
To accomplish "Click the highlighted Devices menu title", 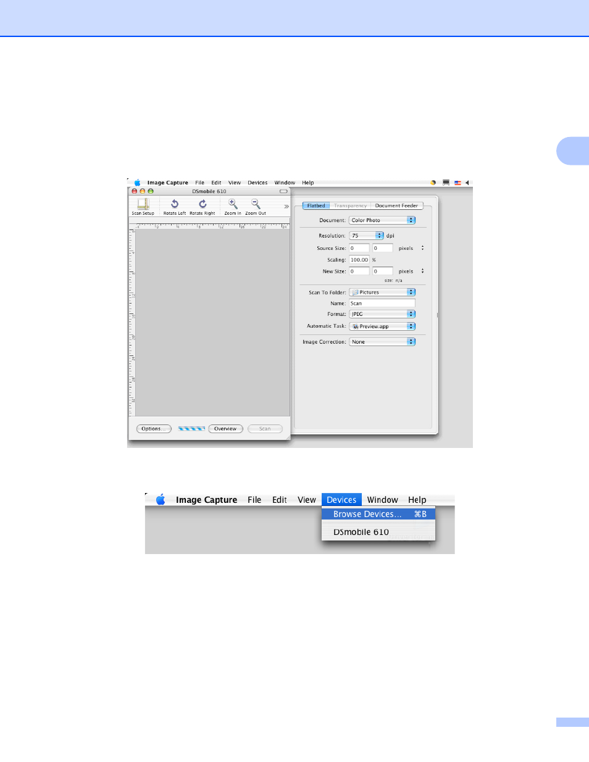I will pyautogui.click(x=341, y=500).
